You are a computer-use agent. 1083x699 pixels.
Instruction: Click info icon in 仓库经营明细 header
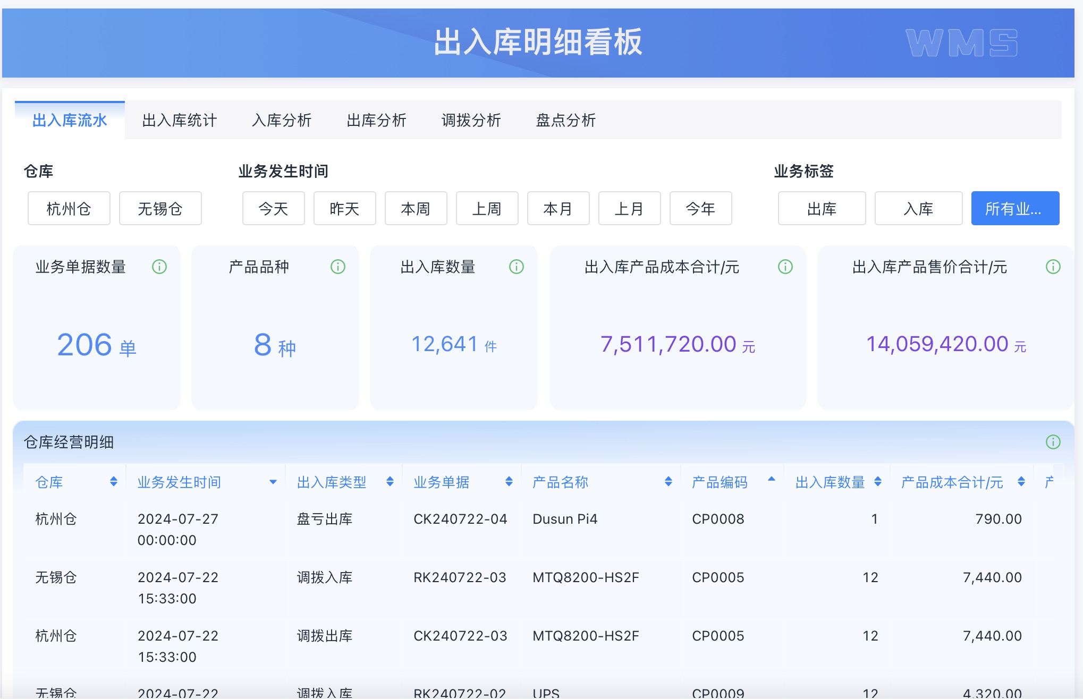[1053, 442]
